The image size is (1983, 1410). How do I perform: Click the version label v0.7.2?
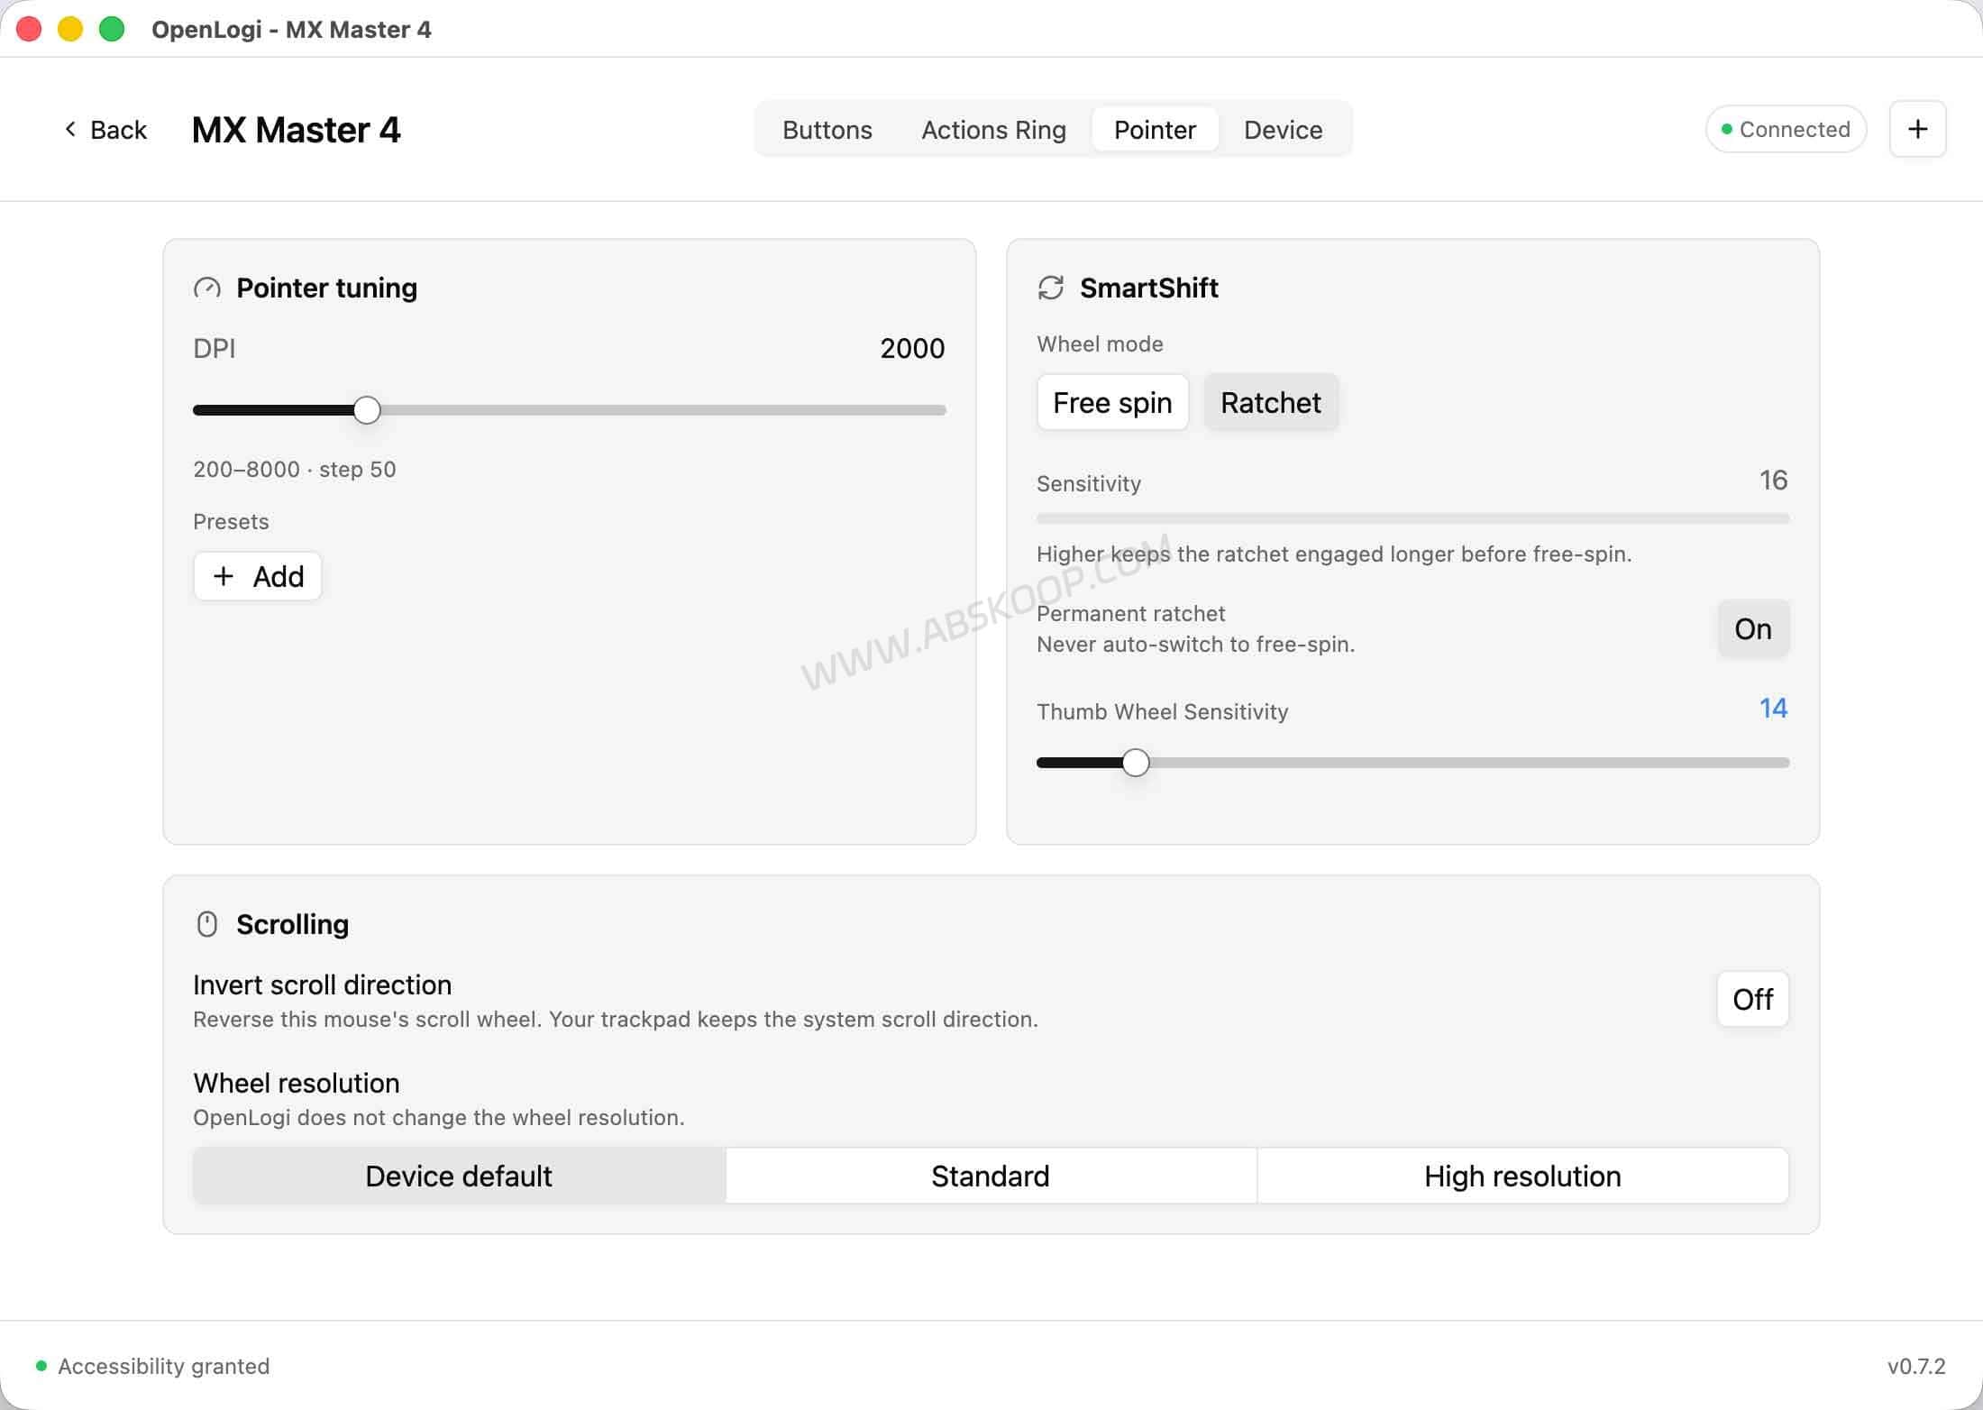[x=1916, y=1366]
